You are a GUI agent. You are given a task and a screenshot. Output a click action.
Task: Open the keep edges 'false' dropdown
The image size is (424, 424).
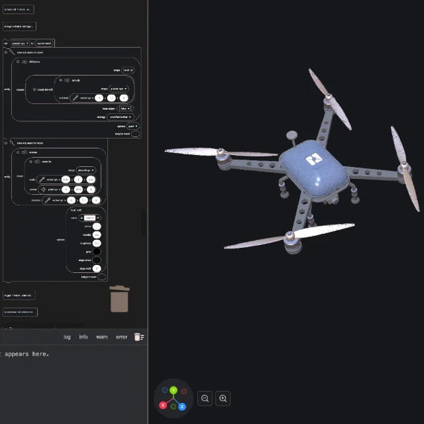pos(125,109)
